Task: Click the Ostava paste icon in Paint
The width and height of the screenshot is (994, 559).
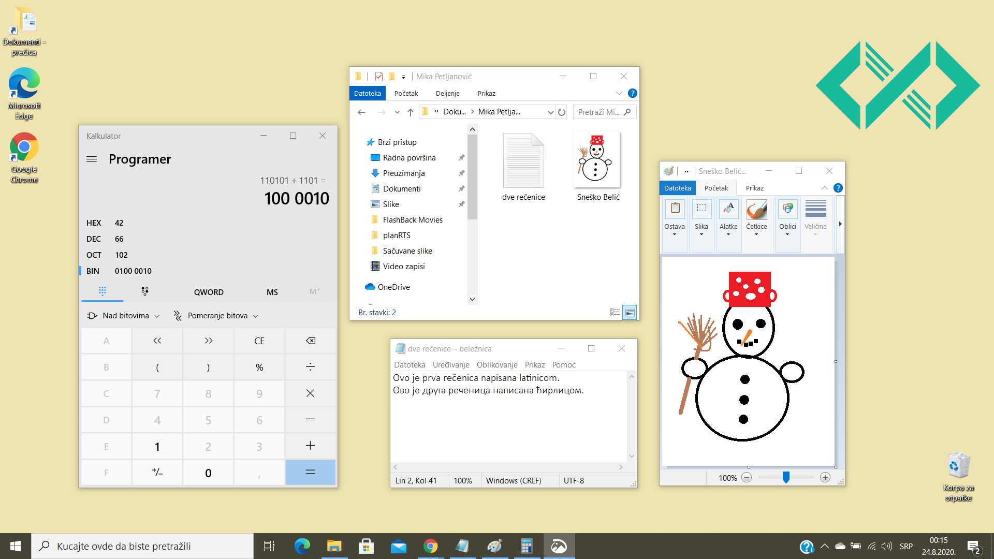Action: [675, 209]
